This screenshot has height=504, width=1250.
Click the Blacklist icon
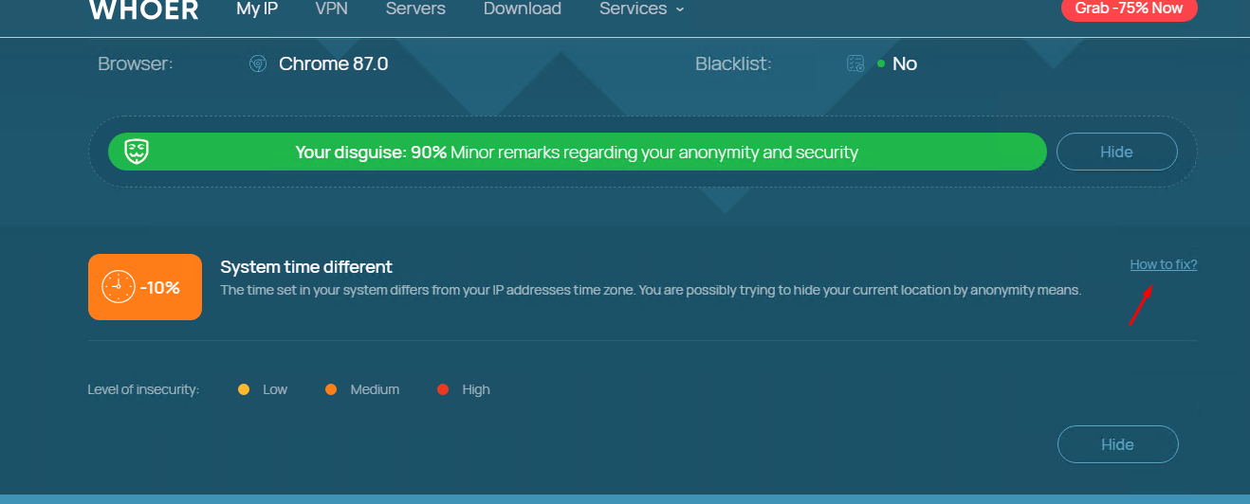click(855, 64)
